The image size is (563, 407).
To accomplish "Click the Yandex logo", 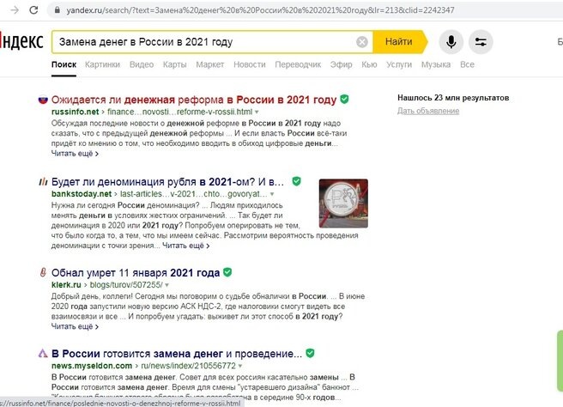I will 21,41.
